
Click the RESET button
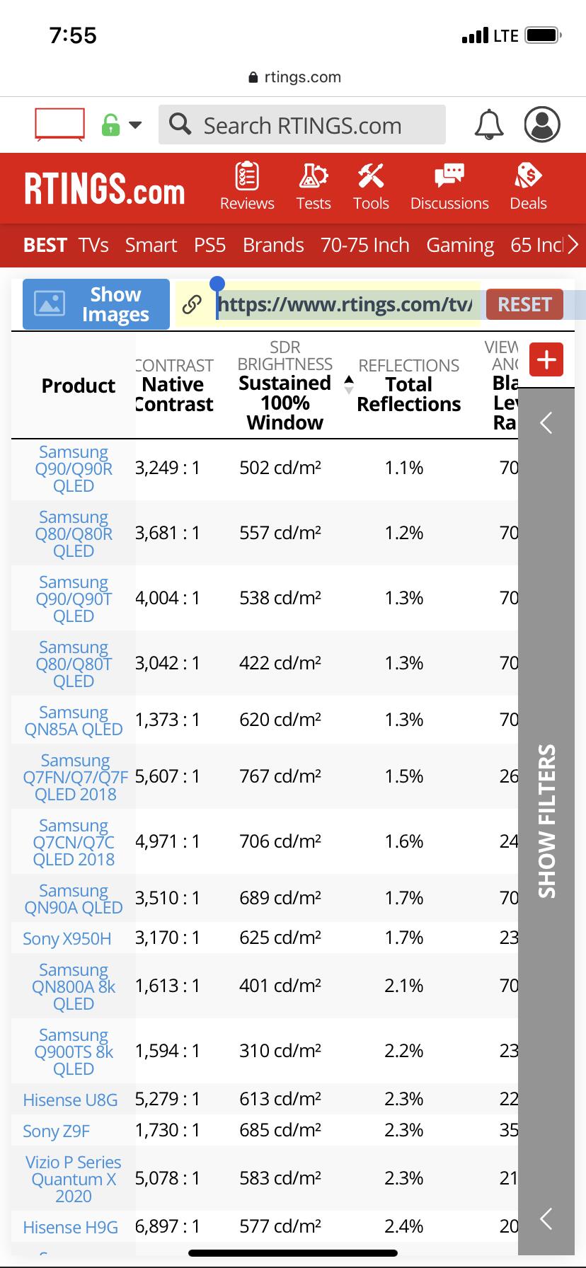click(x=524, y=304)
